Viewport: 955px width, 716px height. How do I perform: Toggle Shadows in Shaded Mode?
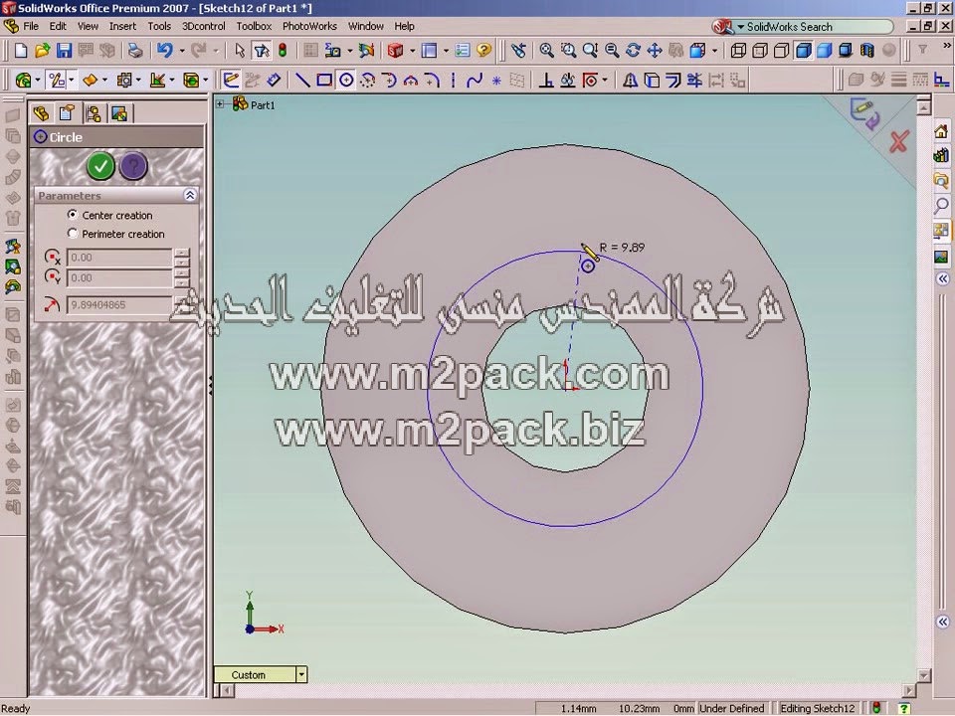point(846,51)
